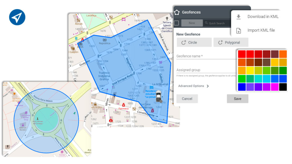The width and height of the screenshot is (292, 164).
Task: Click the Farmeco pharmacy map icon
Action: (x=123, y=105)
